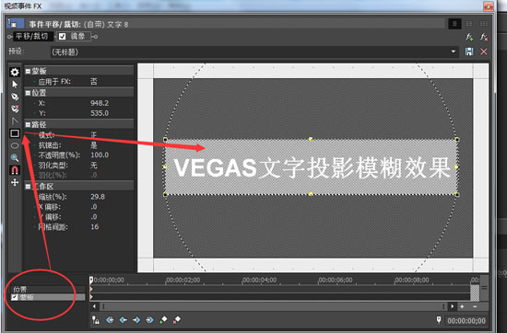507x333 pixels.
Task: Click the X 偏移 value .0
Action: coord(94,207)
